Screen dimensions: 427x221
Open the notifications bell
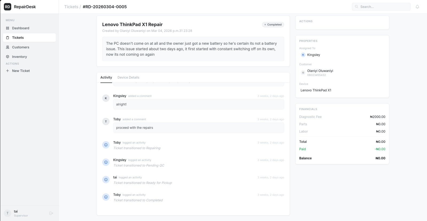point(417,7)
